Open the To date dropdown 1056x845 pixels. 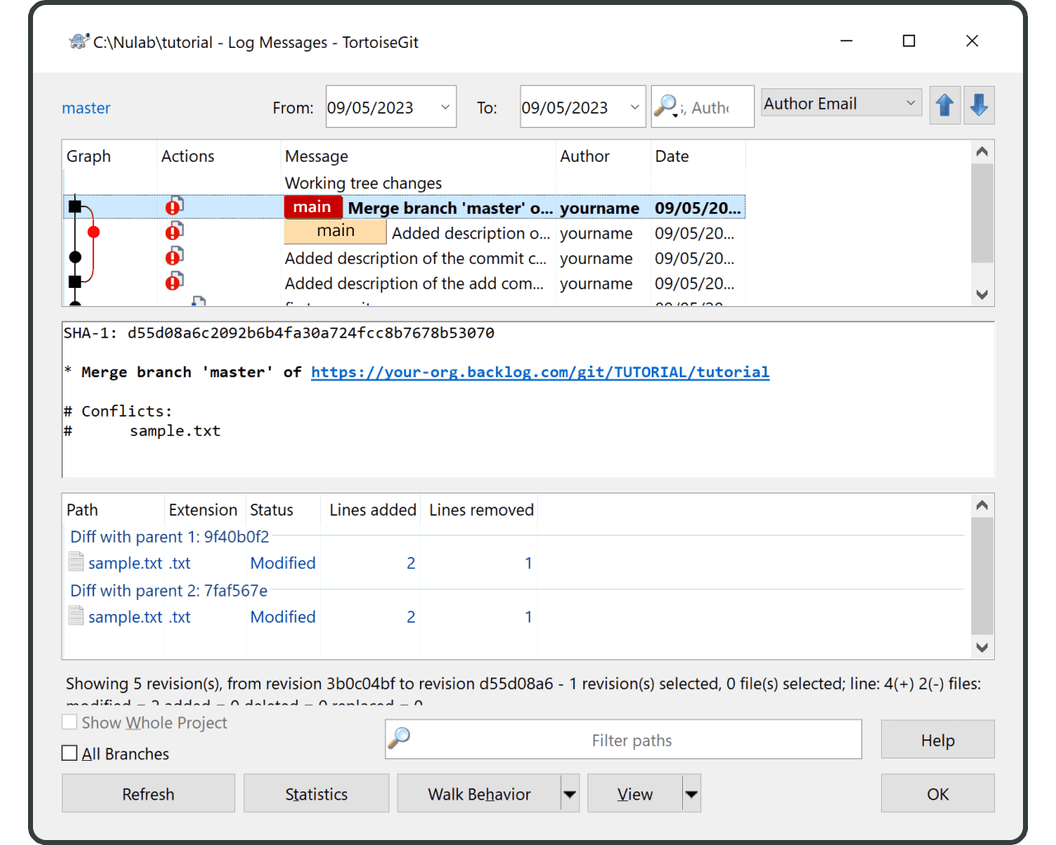point(634,107)
